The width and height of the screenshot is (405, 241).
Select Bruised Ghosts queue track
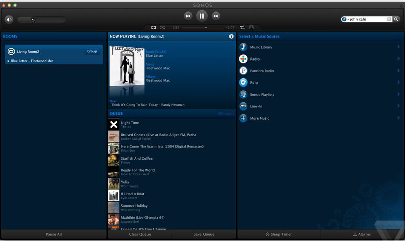[x=171, y=137]
